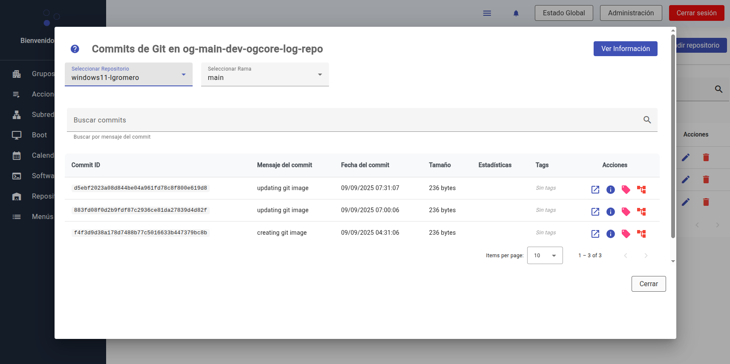
Task: Click the help question mark icon
Action: click(x=75, y=49)
